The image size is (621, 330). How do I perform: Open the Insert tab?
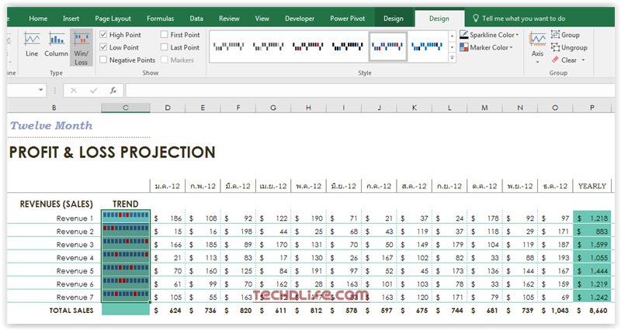coord(71,19)
